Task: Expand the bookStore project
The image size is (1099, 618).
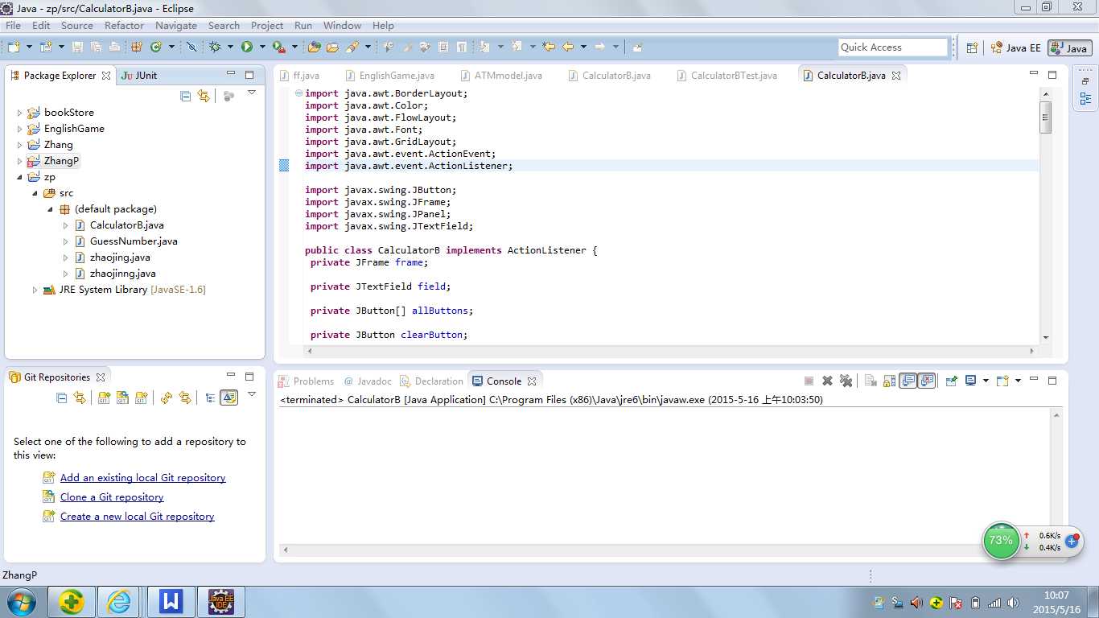Action: click(x=19, y=113)
